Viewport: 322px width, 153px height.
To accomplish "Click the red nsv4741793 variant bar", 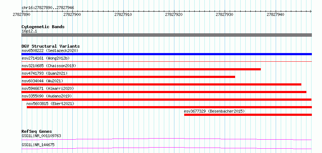I will point(128,77).
